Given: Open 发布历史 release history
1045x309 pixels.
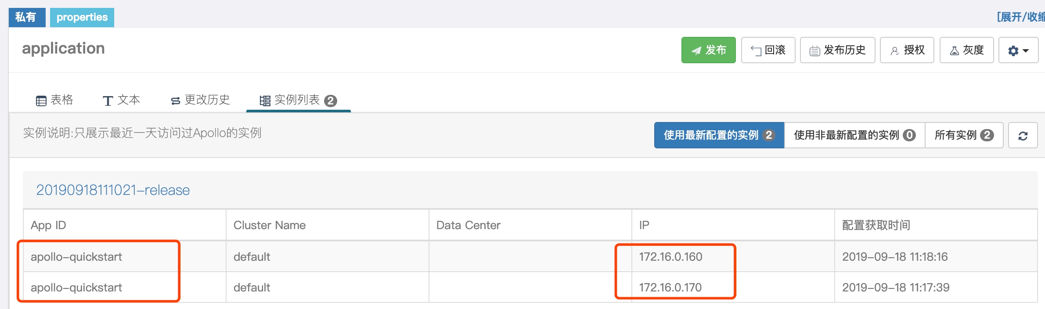Looking at the screenshot, I should [837, 50].
